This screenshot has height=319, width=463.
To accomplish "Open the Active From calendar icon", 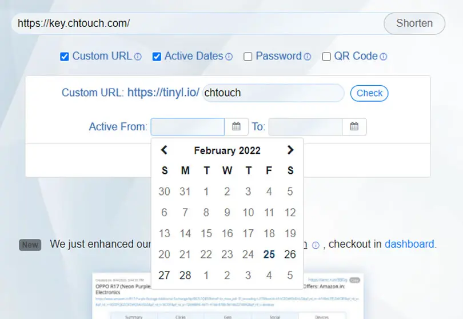I will tap(236, 127).
